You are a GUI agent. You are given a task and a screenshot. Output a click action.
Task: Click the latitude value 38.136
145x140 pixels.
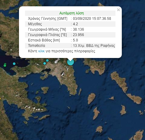coord(78,29)
